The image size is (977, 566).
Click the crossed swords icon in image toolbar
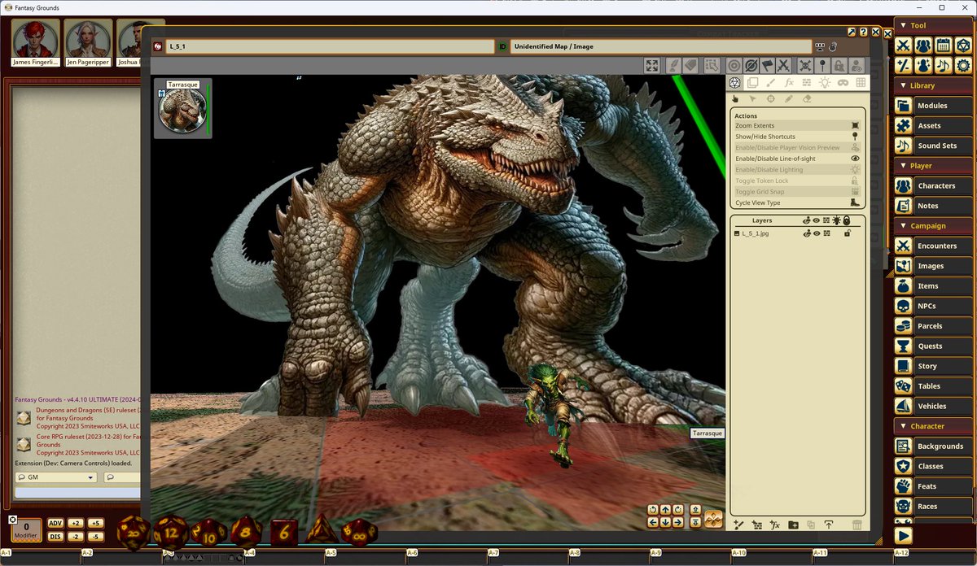tap(783, 66)
